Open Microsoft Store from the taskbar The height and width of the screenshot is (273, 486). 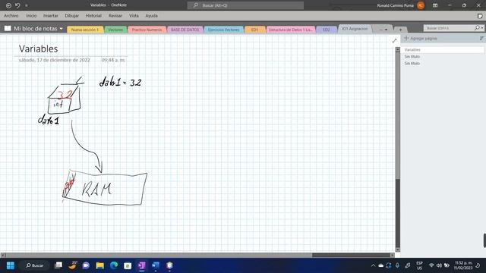pyautogui.click(x=128, y=265)
